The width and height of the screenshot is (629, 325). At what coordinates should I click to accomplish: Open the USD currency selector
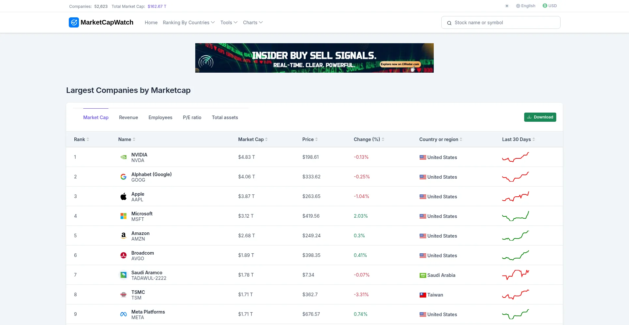click(x=550, y=6)
